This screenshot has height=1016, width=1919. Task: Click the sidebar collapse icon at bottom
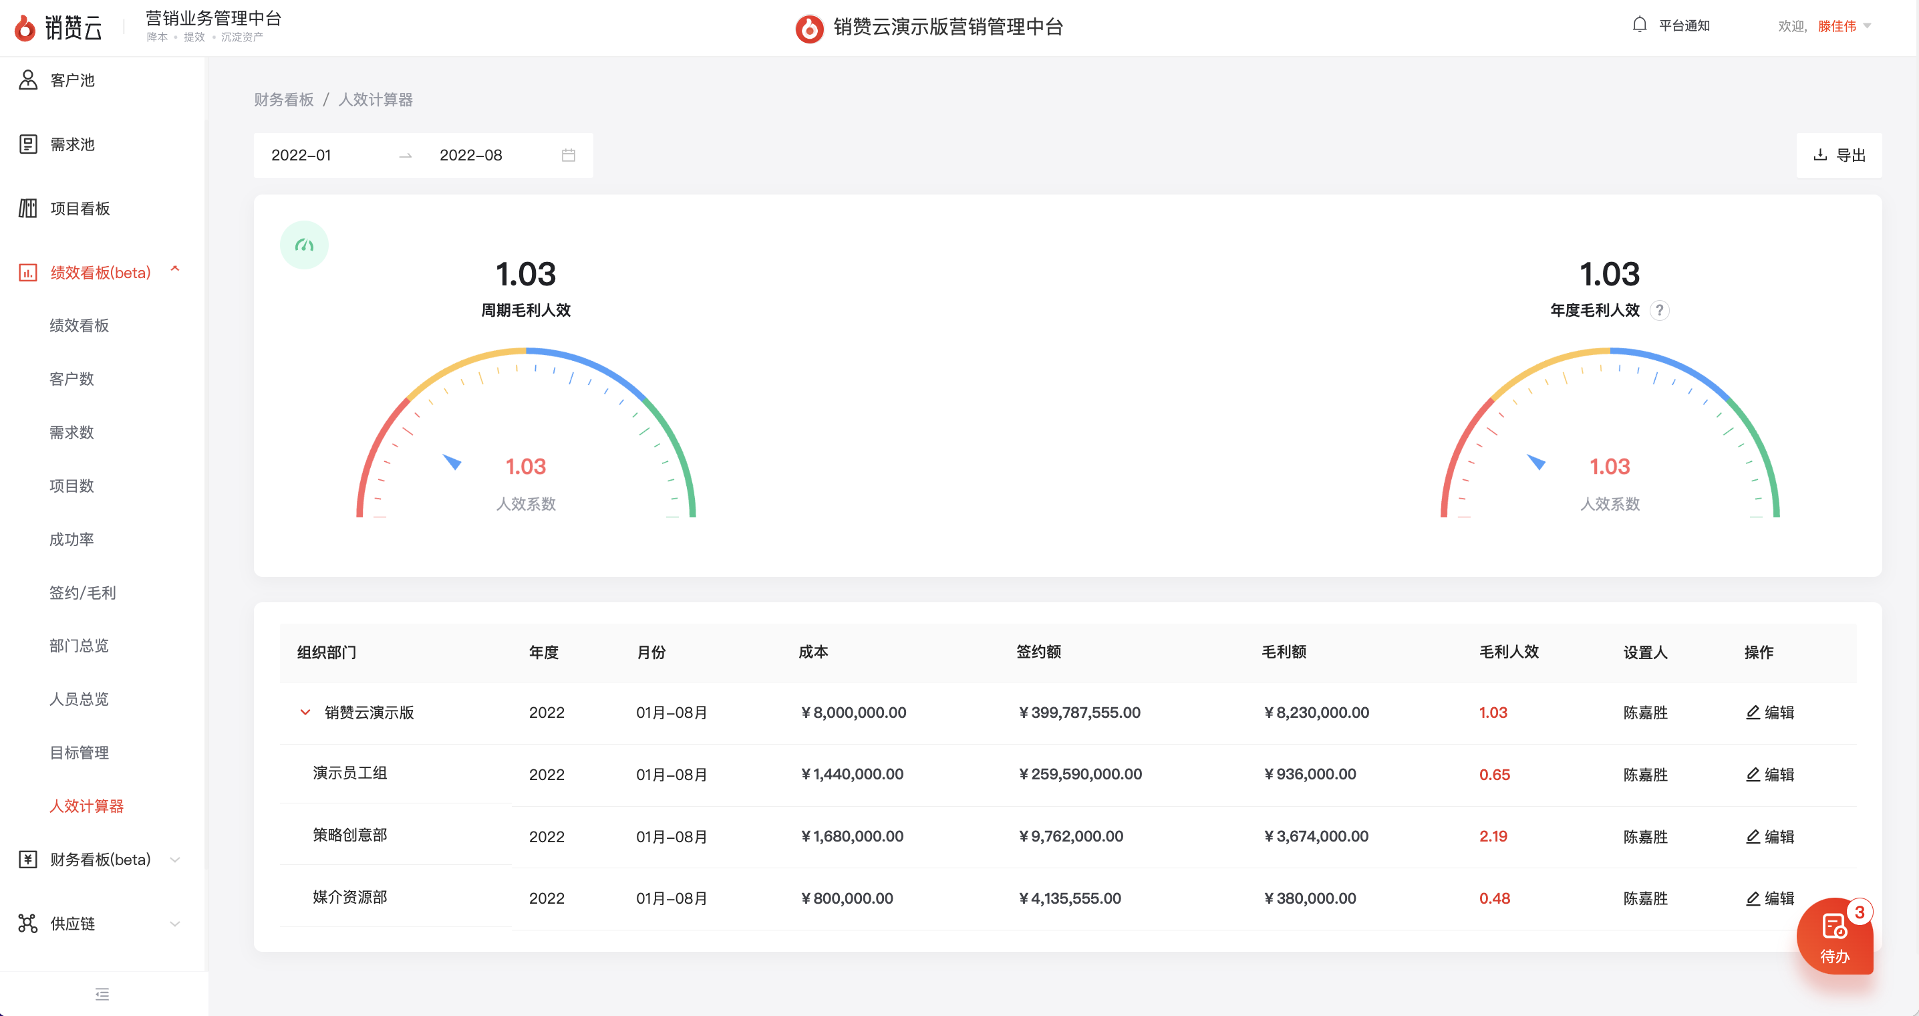pos(102,994)
